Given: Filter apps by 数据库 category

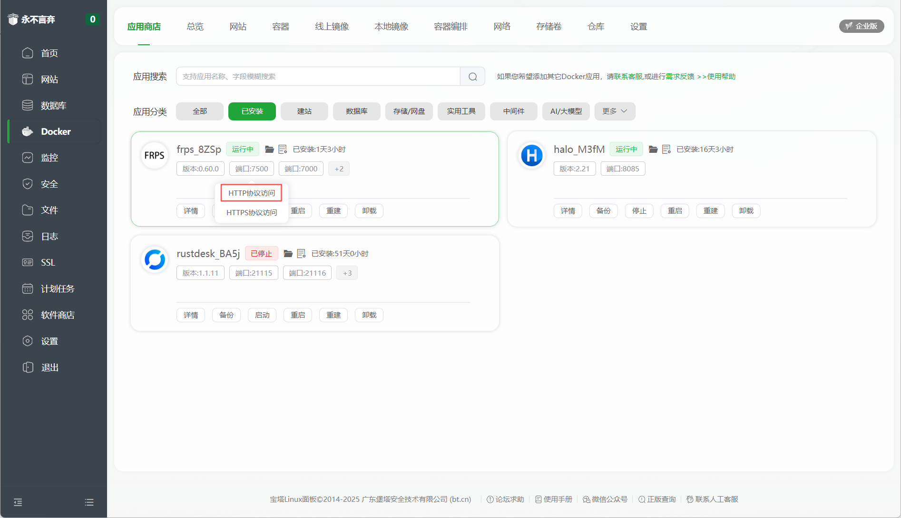Looking at the screenshot, I should pos(356,111).
